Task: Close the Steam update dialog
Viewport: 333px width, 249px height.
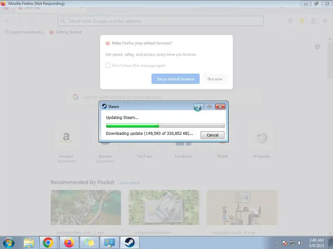Action: tap(220, 106)
